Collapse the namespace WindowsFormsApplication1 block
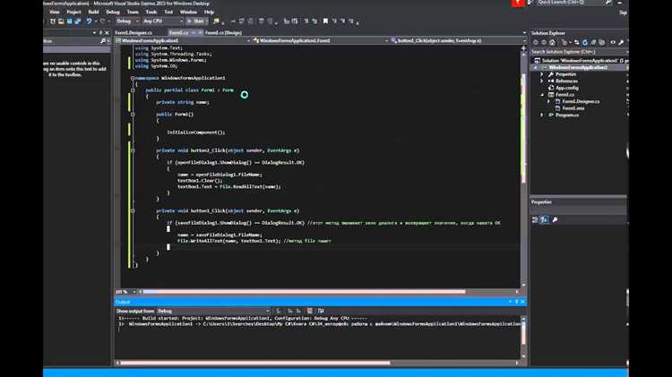Viewport: 672px width, 377px height. tap(133, 78)
